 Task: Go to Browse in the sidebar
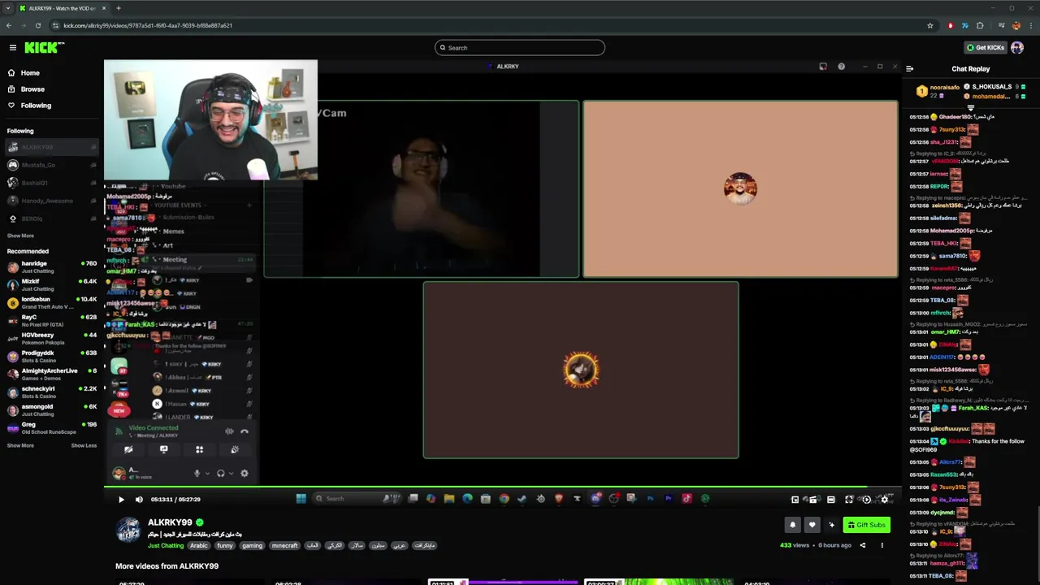(32, 89)
